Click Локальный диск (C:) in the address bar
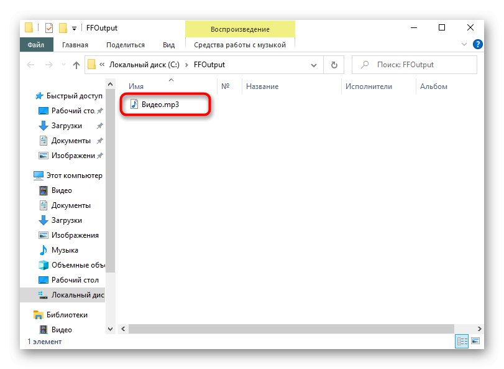 coord(144,65)
